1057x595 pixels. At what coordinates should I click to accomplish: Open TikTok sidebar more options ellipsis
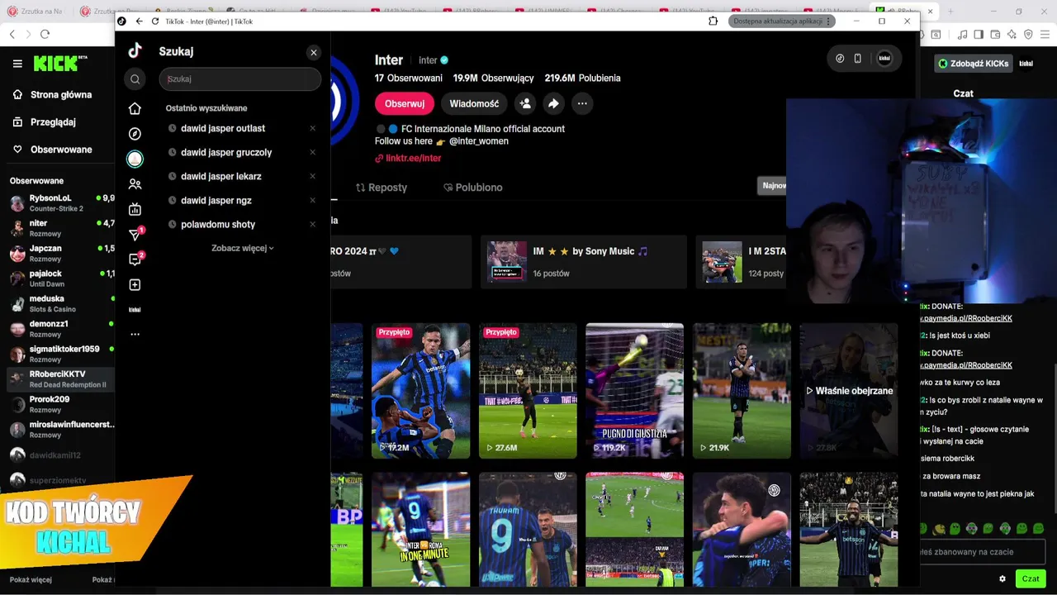click(x=135, y=335)
